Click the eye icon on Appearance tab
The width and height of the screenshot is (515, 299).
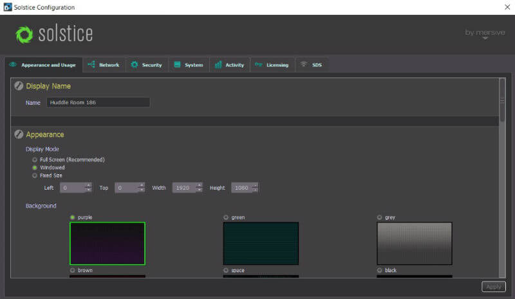13,64
